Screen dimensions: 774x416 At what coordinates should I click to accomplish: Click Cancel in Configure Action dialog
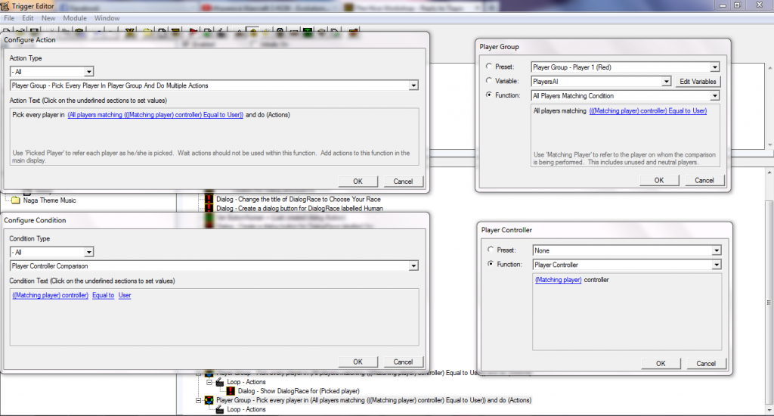[403, 182]
